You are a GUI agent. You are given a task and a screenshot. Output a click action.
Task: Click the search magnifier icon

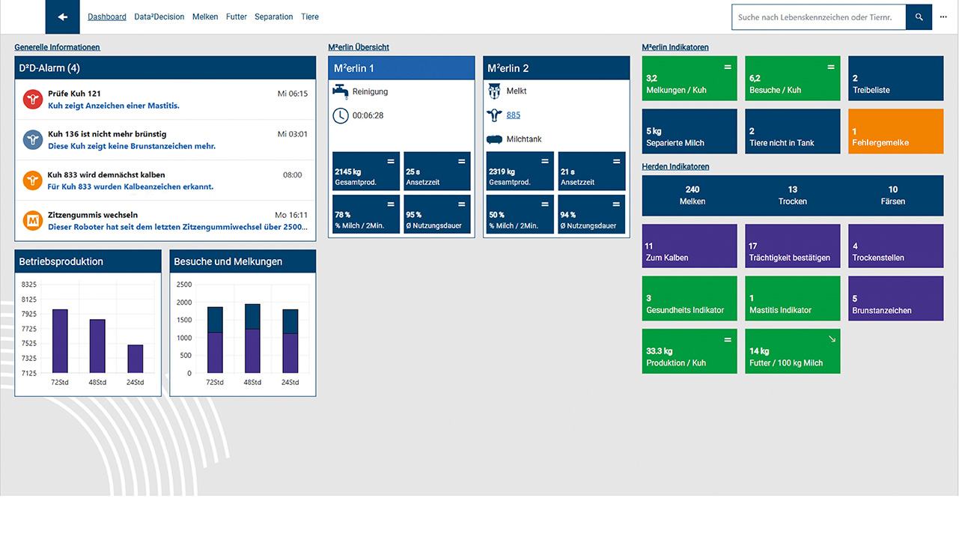[919, 17]
